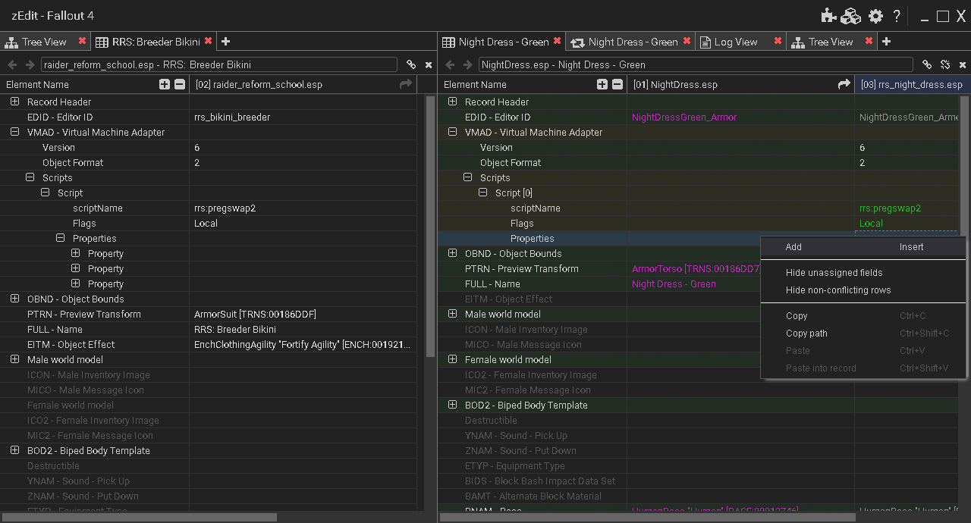
Task: Select [03] rrs_night_dress.esp column header
Action: pos(913,84)
